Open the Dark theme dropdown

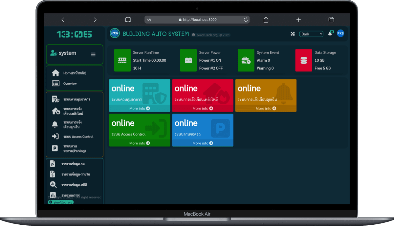pos(311,34)
